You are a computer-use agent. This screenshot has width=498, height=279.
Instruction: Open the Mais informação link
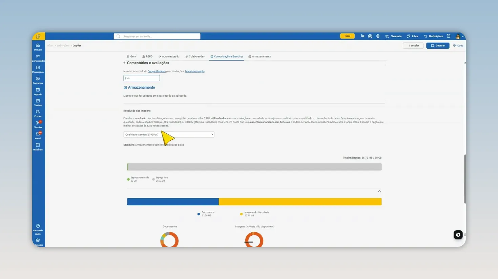coord(195,71)
